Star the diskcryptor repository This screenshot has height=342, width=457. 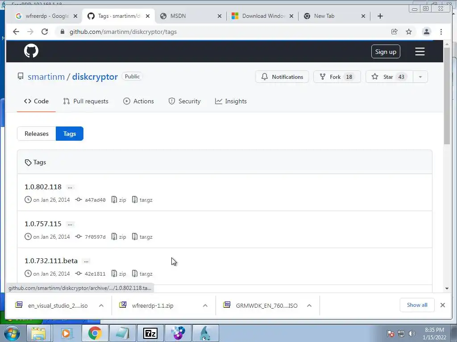(389, 77)
